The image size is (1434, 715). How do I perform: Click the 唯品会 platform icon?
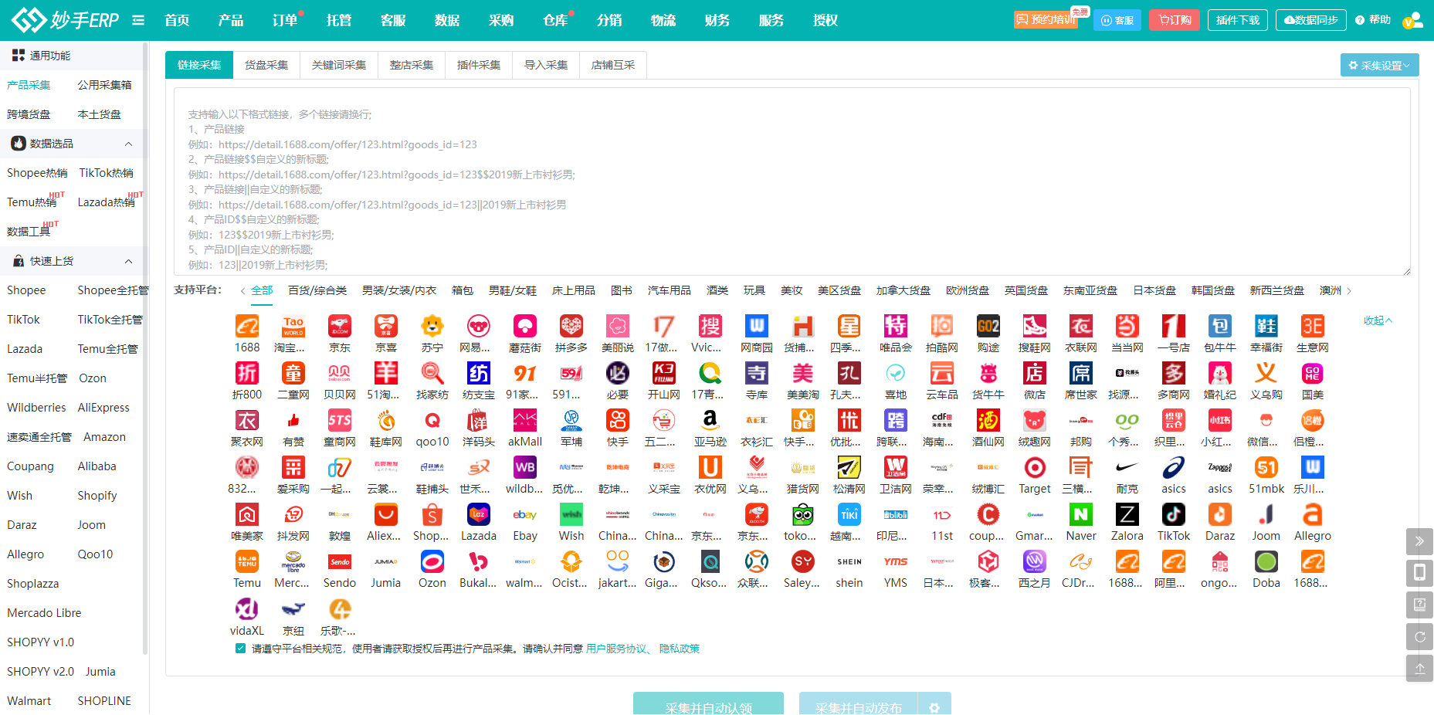coord(896,326)
